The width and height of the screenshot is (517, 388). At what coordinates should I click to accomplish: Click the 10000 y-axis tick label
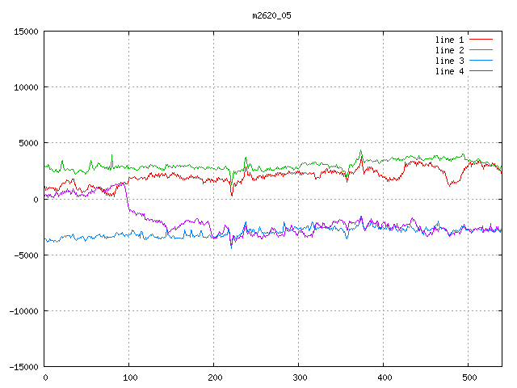pos(25,87)
